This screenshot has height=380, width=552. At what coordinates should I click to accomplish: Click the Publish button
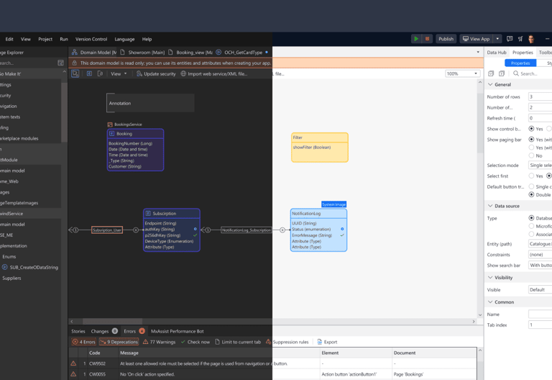(446, 39)
